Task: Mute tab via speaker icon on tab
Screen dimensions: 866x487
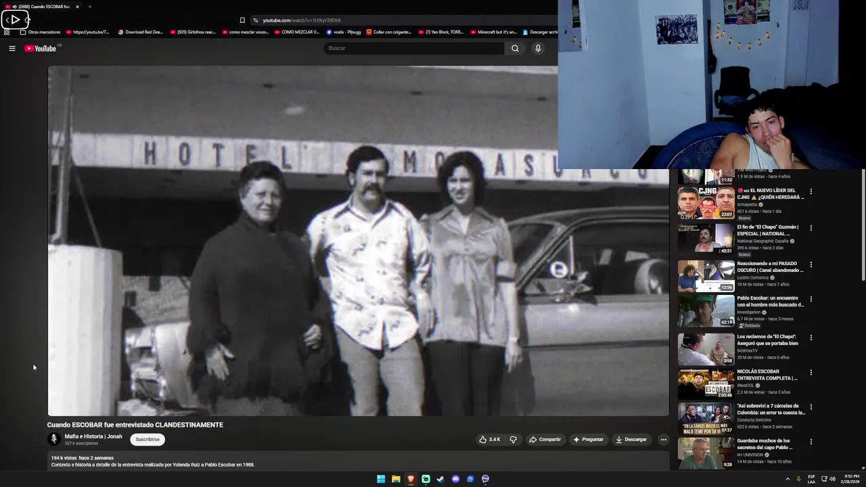Action: click(14, 7)
